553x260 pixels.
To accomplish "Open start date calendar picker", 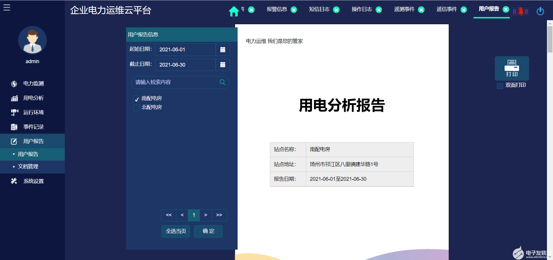I will pos(223,50).
